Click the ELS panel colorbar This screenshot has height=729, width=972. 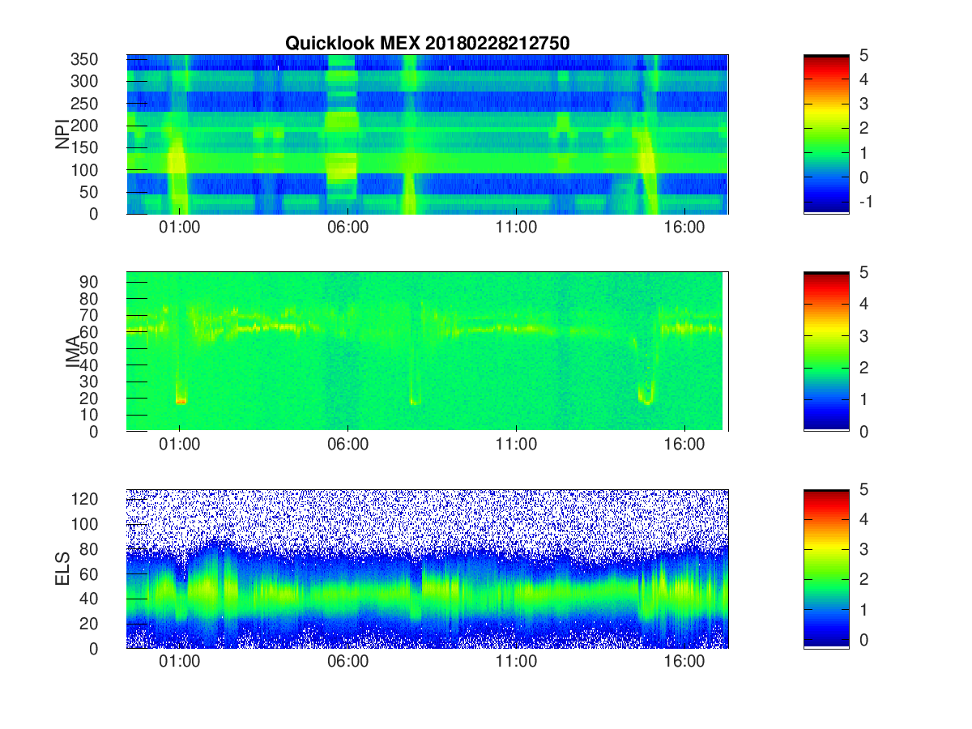click(x=826, y=569)
